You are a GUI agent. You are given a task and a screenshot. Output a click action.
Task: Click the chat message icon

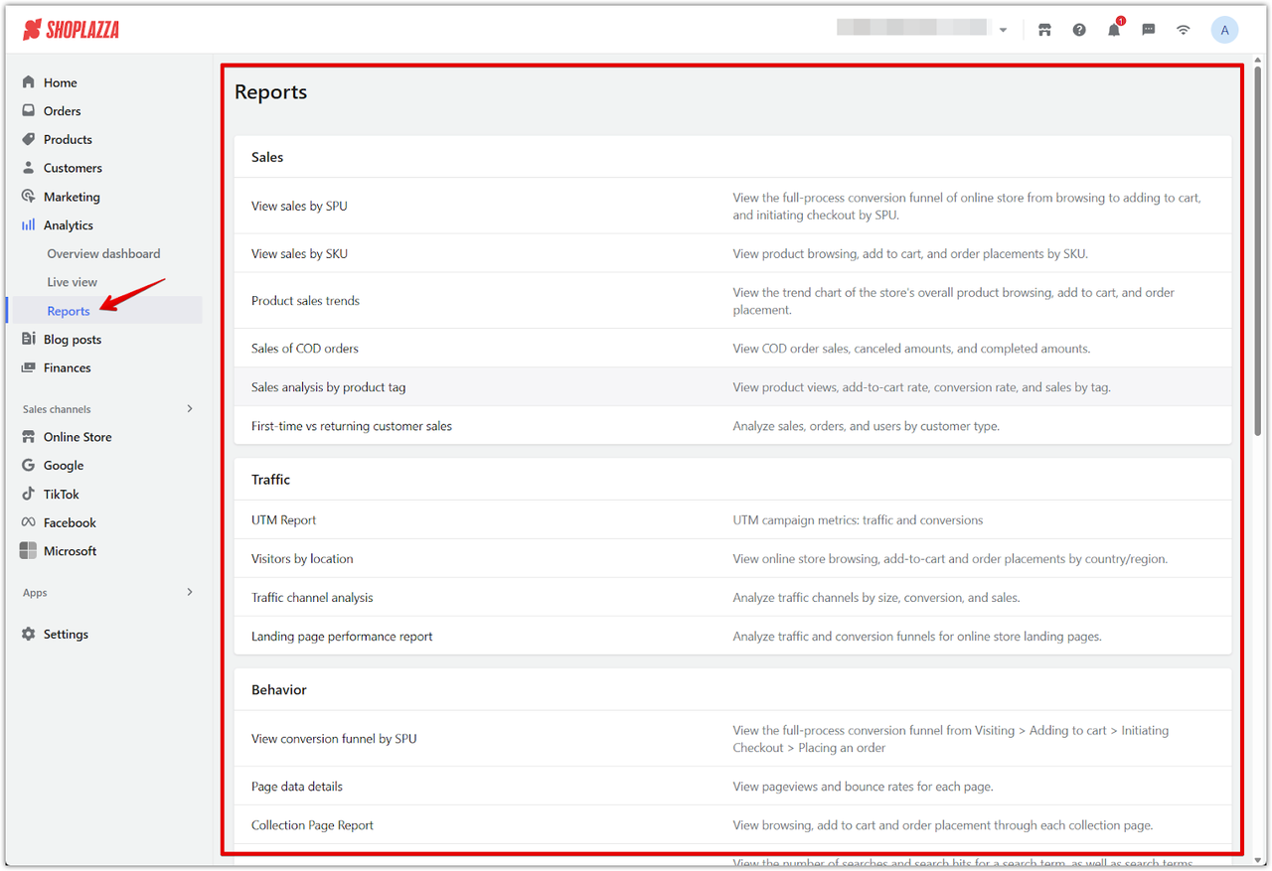tap(1149, 30)
